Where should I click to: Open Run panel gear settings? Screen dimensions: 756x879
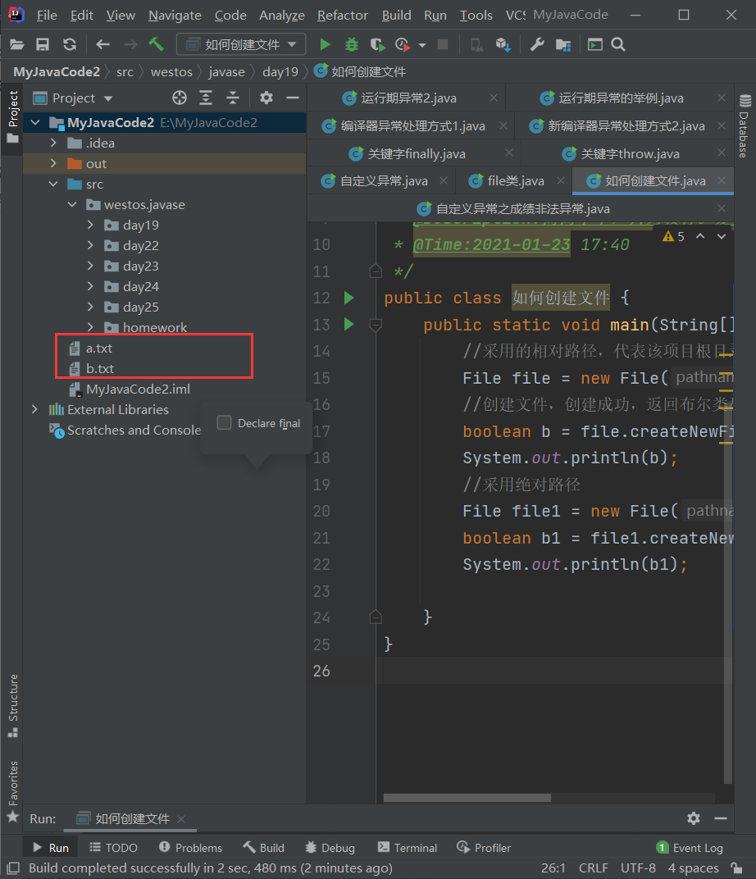[x=694, y=818]
